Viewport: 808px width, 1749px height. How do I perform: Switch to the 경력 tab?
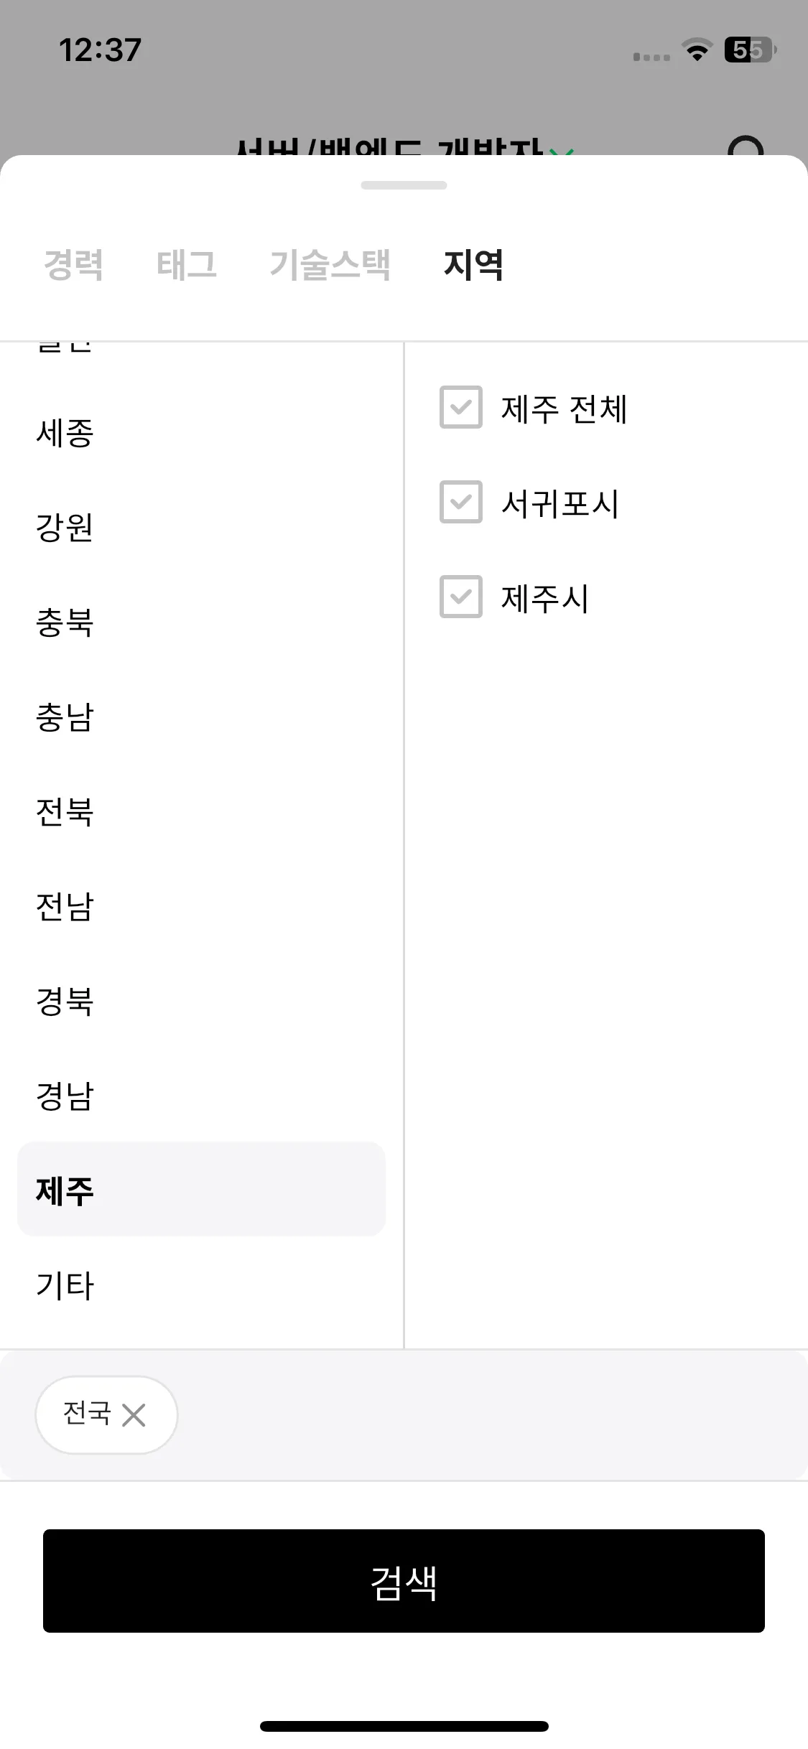(x=73, y=265)
